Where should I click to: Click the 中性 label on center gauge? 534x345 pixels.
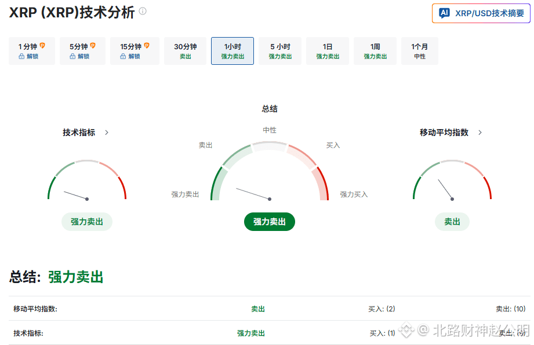270,130
